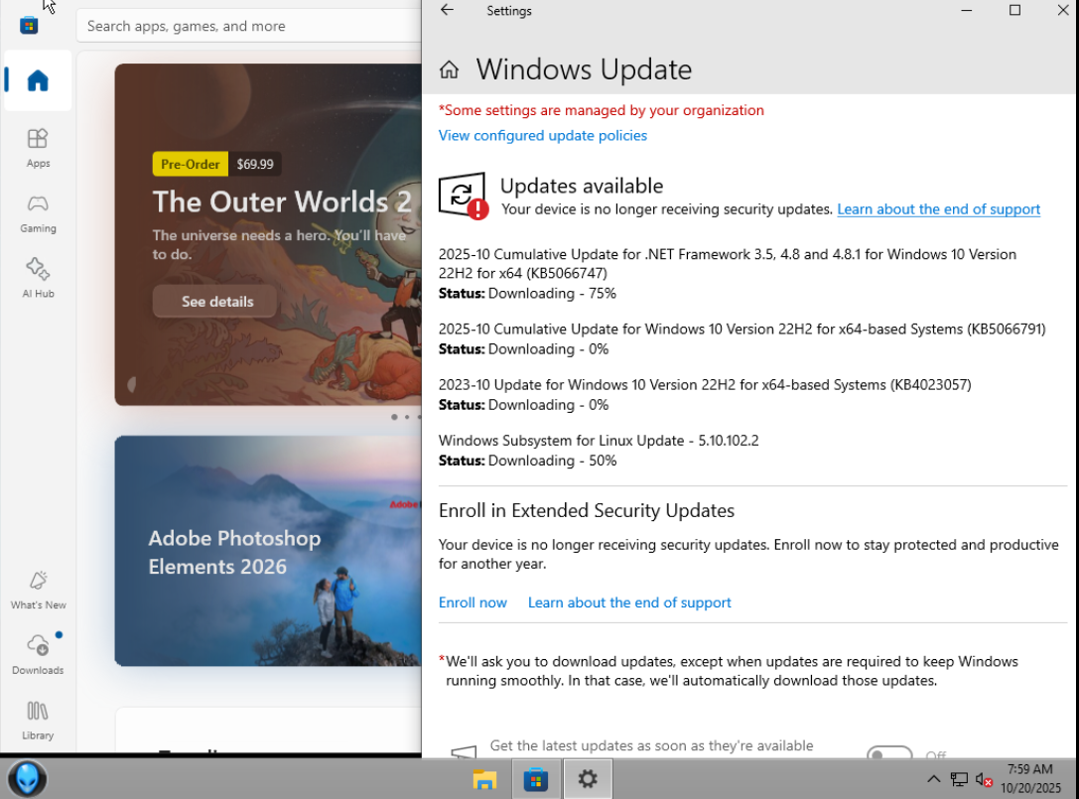Open Downloads in Store sidebar
1079x799 pixels.
coord(38,655)
